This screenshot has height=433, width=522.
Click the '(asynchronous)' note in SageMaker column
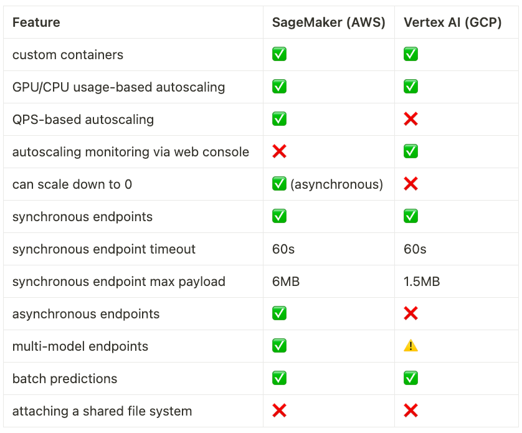(x=336, y=184)
